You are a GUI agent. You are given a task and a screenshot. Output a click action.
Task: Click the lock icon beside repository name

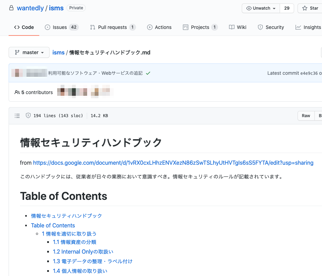click(x=11, y=8)
